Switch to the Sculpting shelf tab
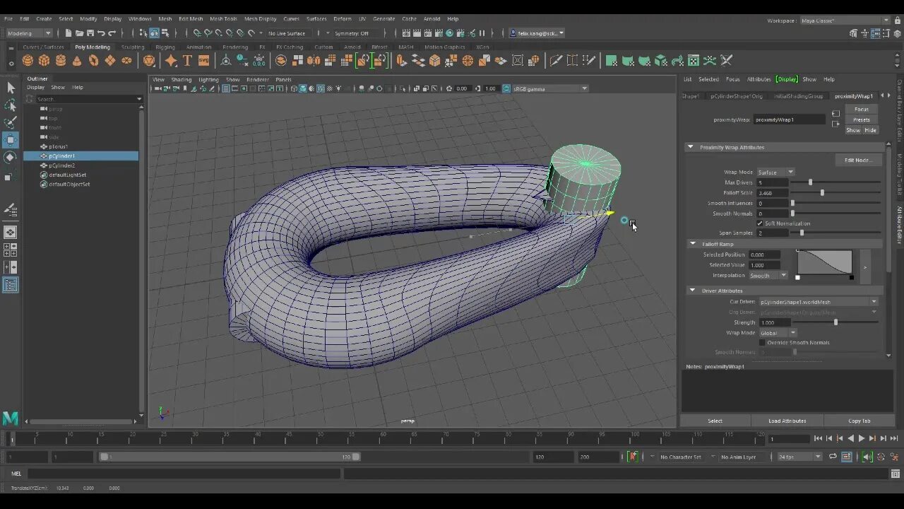The height and width of the screenshot is (509, 904). click(132, 47)
